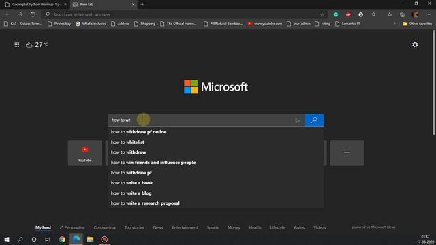The image size is (436, 245).
Task: Open page settings gear icon
Action: 415,44
